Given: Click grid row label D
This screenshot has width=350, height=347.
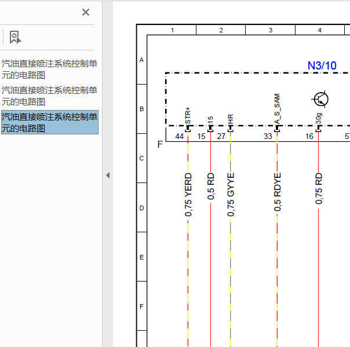Looking at the screenshot, I should pyautogui.click(x=141, y=208).
